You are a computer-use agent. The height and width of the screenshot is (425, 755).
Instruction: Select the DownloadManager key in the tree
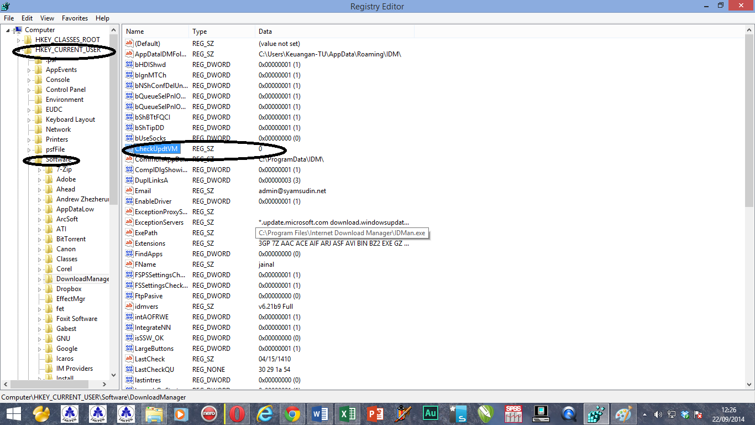pos(79,278)
